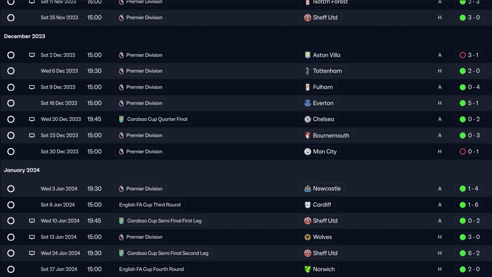Select the radio circle for Sat 30 Dec 2023

coord(11,152)
